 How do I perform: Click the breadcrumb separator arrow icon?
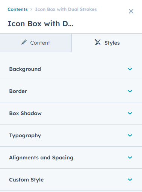click(31, 9)
